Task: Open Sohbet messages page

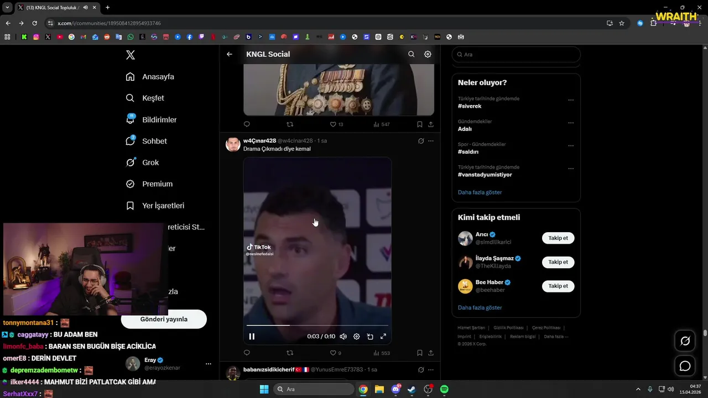Action: point(146,141)
